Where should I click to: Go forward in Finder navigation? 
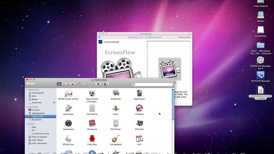33,84
